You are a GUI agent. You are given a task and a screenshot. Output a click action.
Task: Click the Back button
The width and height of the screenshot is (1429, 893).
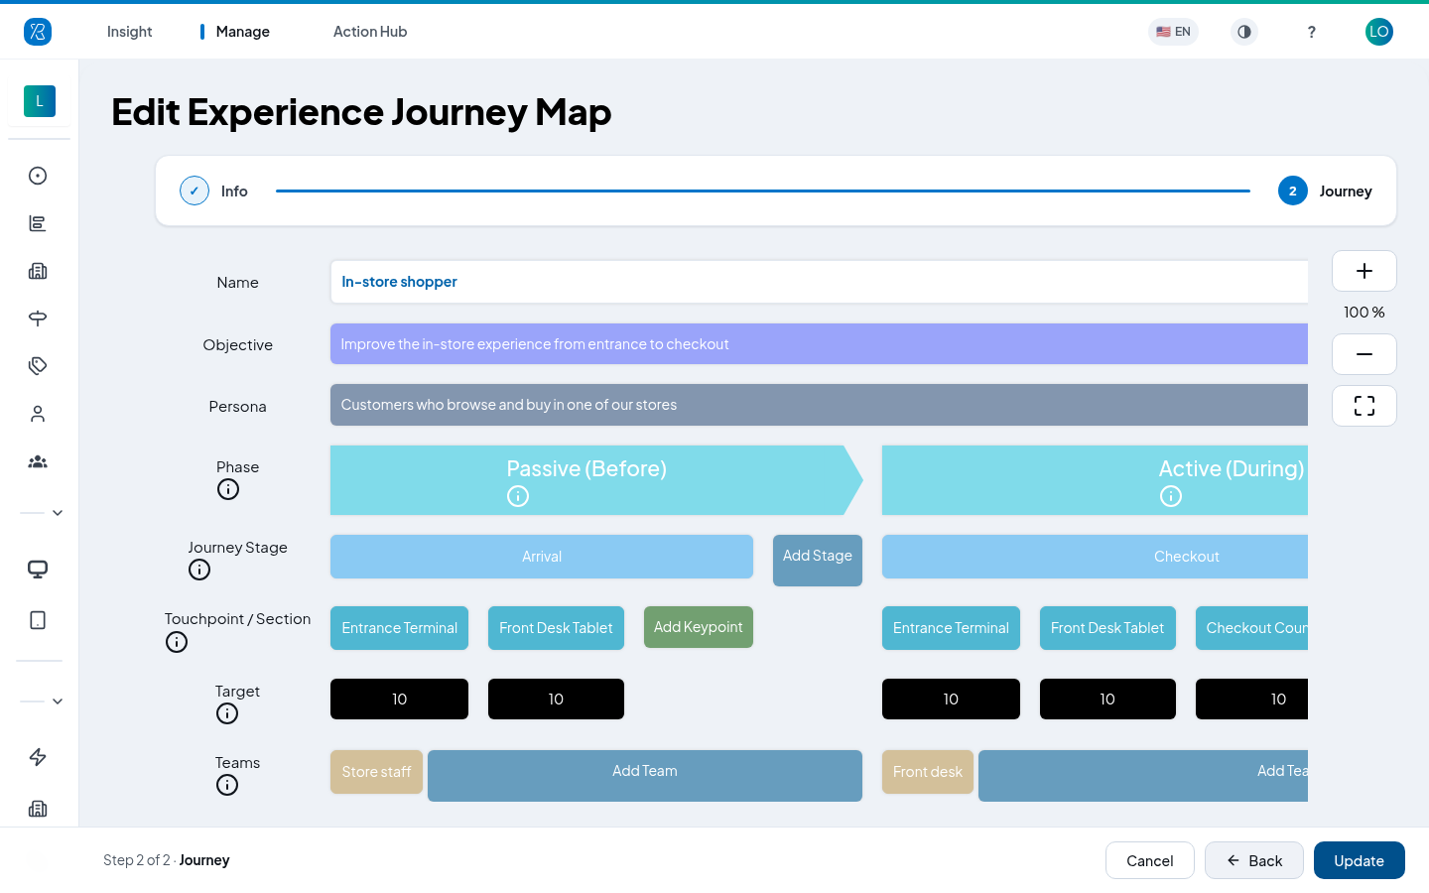pos(1254,860)
